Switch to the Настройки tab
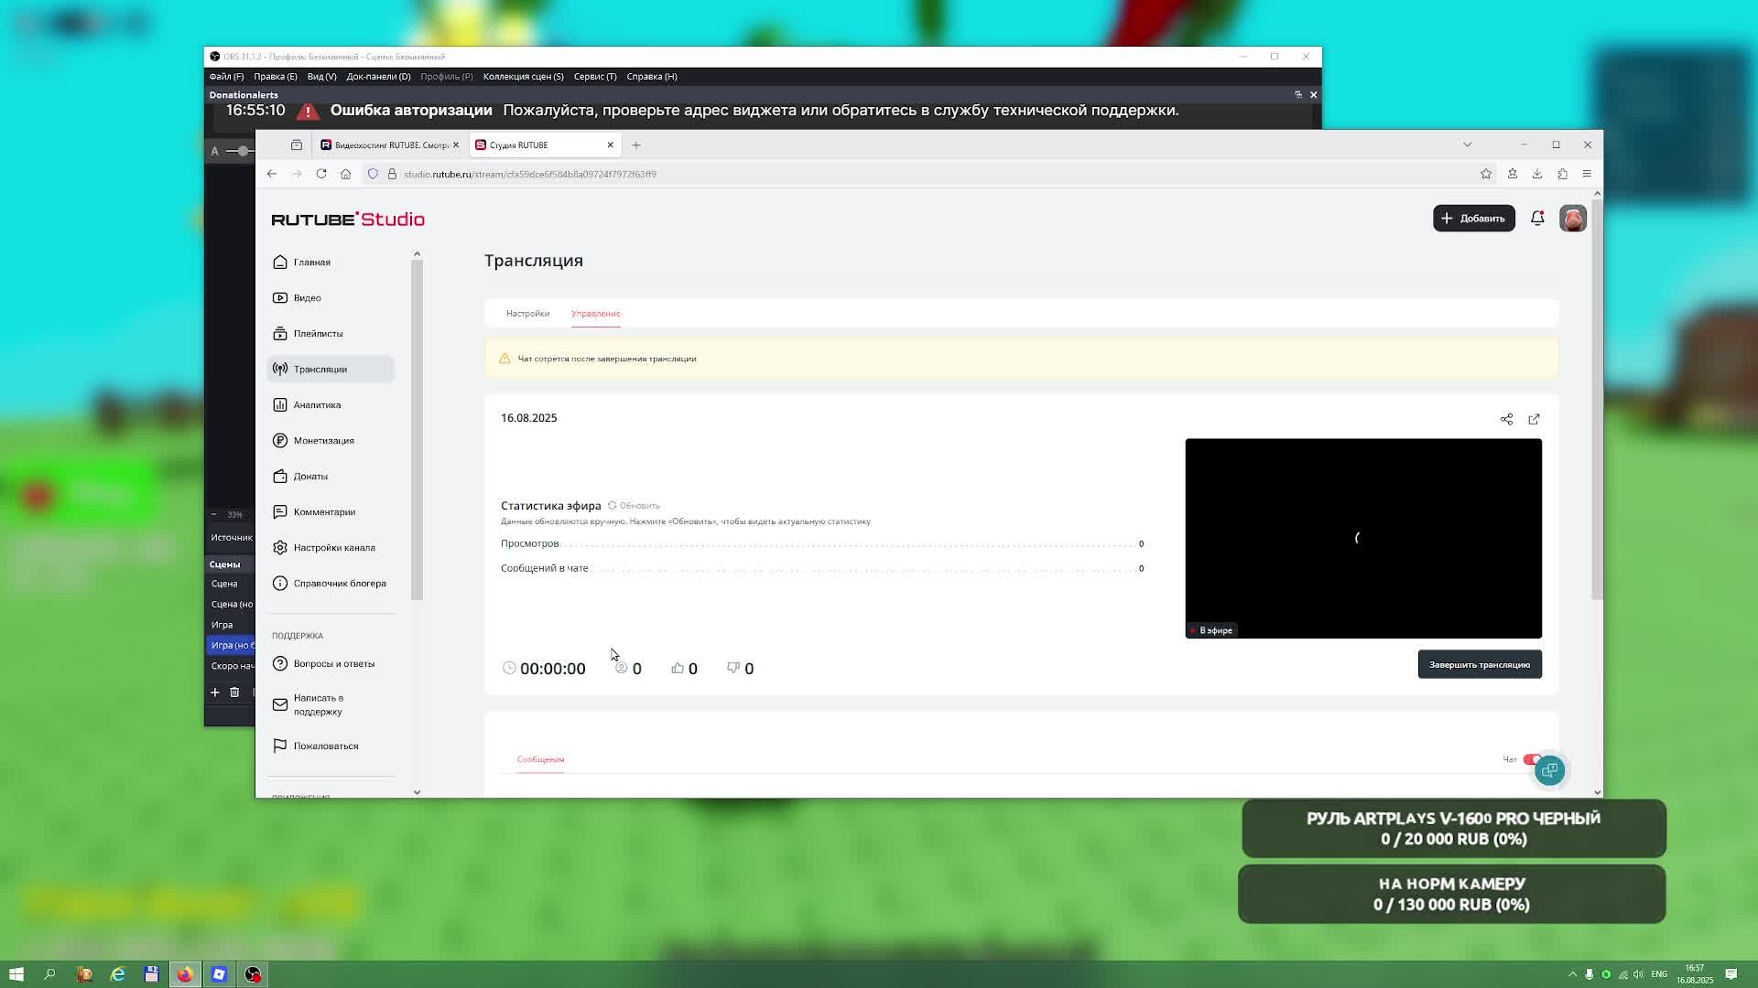 [527, 314]
